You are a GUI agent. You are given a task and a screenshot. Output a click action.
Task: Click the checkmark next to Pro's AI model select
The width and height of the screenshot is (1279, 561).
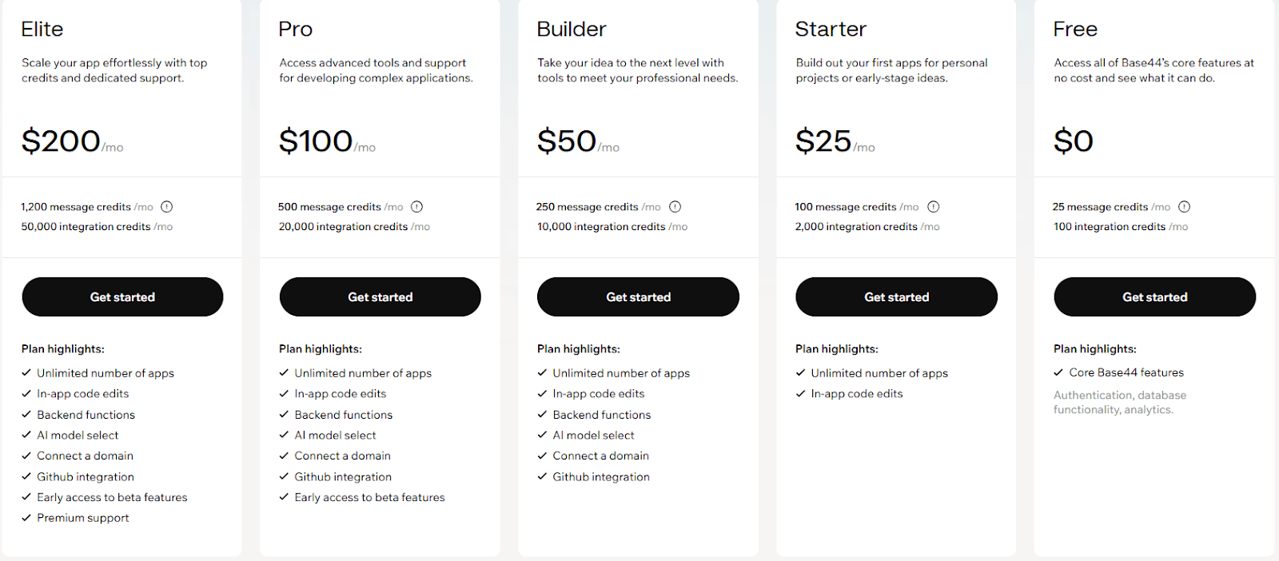284,435
